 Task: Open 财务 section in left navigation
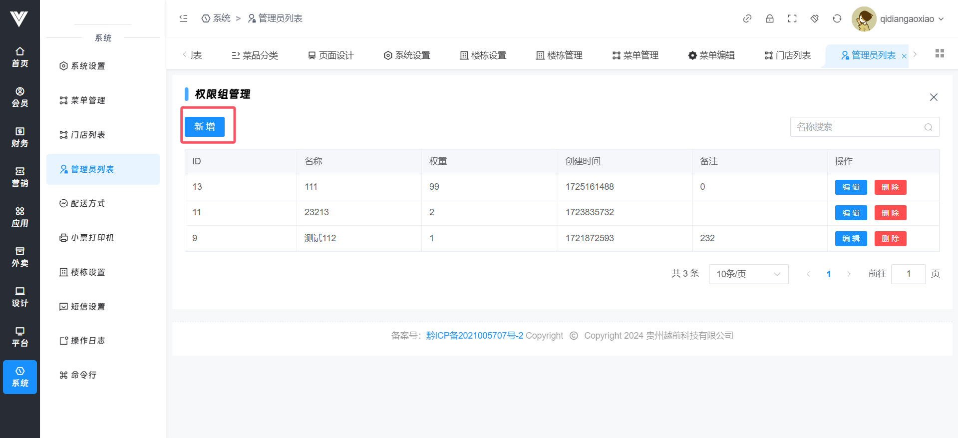coord(20,137)
